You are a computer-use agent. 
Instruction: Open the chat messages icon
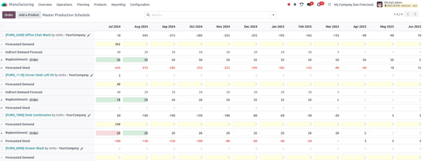click(x=309, y=5)
